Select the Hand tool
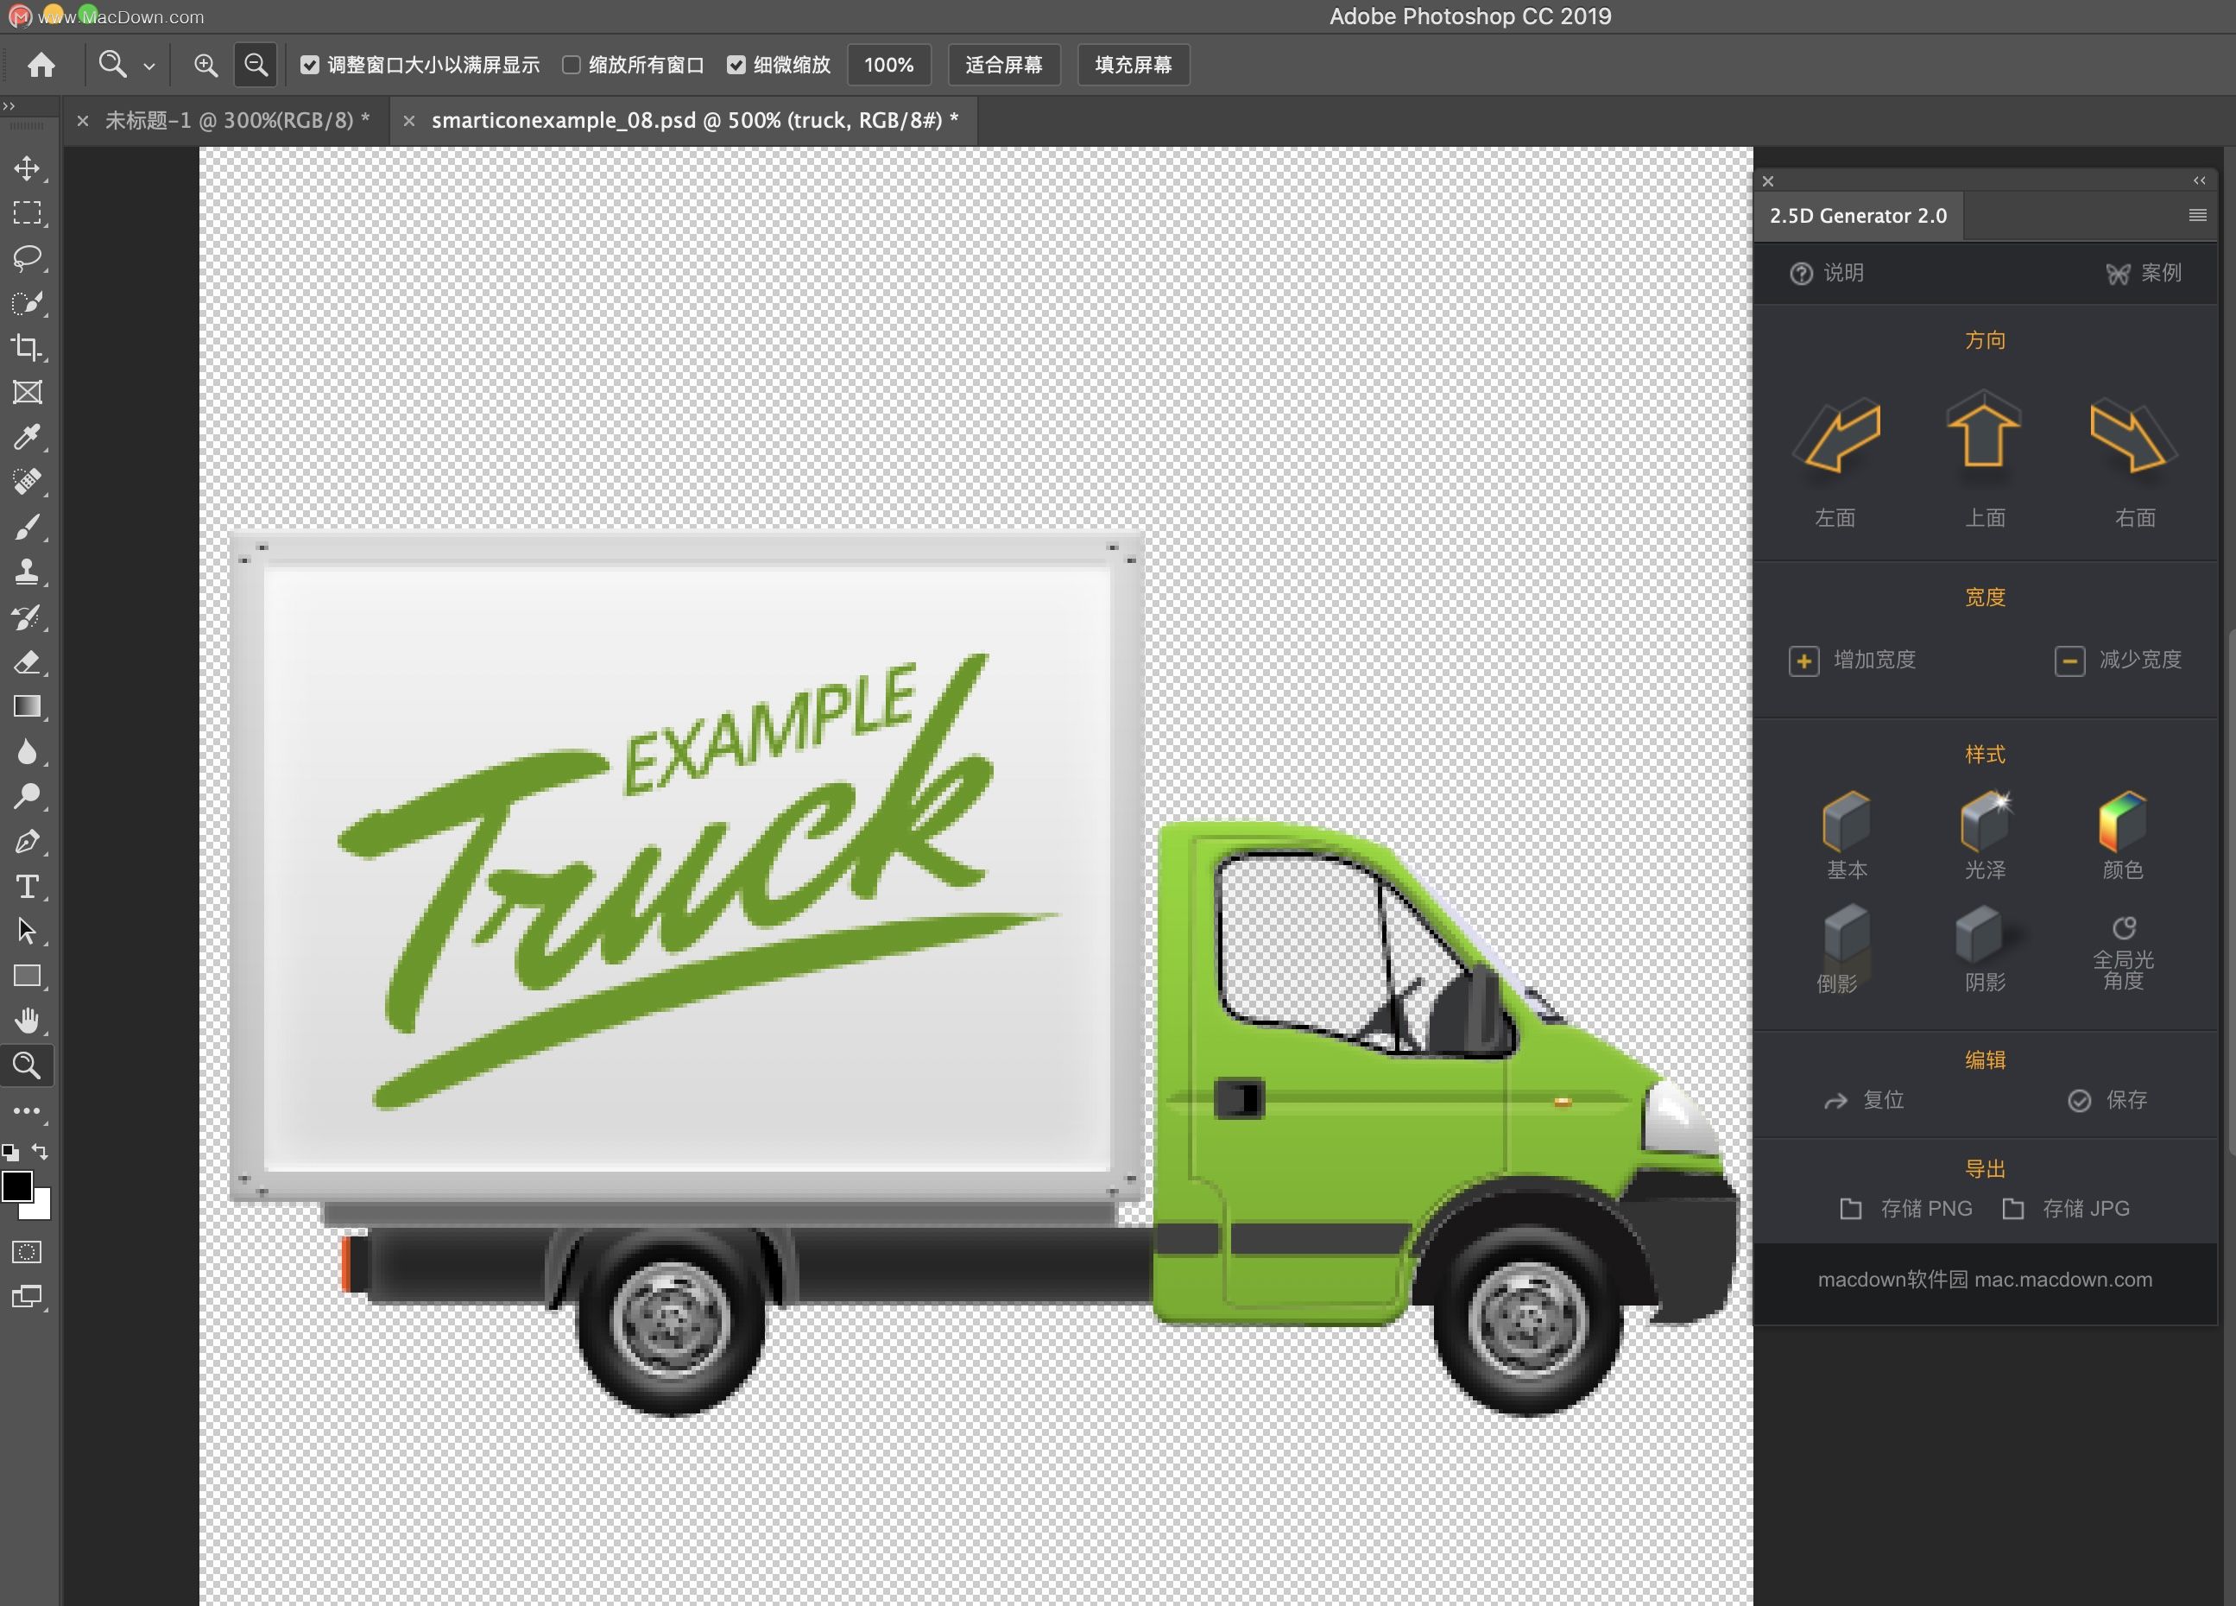2236x1606 pixels. point(27,1021)
